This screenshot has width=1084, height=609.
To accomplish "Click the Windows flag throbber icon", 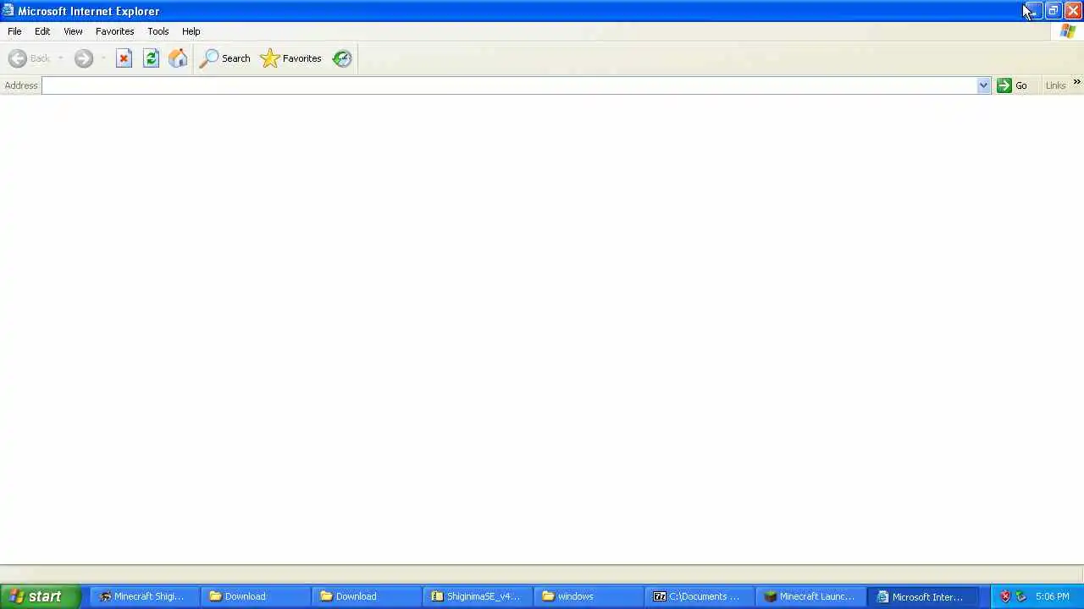I will coord(1068,31).
